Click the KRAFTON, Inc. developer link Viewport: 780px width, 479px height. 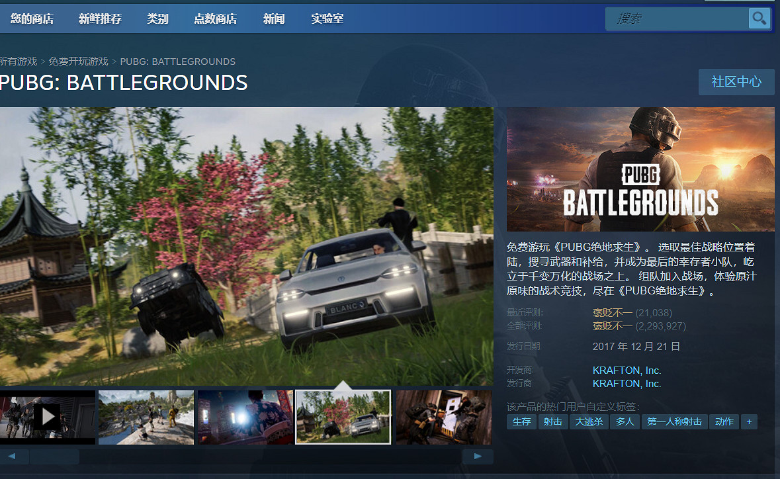pyautogui.click(x=627, y=370)
